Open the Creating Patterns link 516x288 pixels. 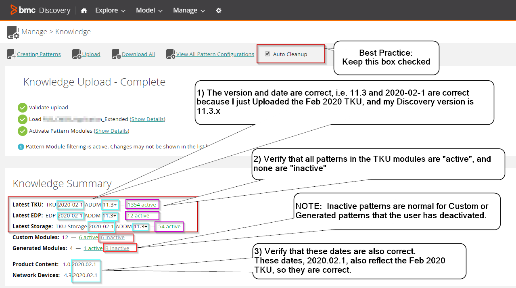click(x=39, y=54)
